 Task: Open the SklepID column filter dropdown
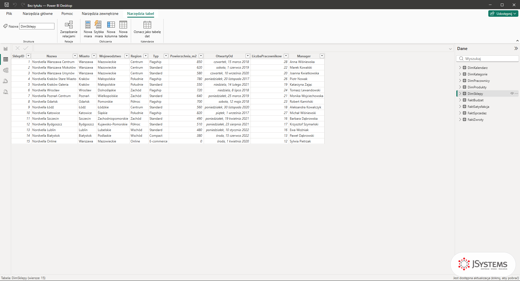(28, 56)
